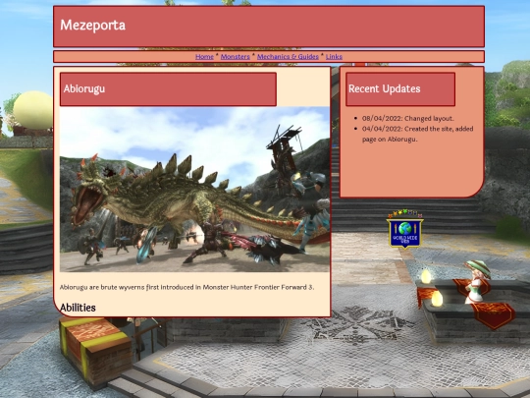The image size is (530, 398).
Task: Click the Mezeporta site title
Action: point(92,25)
